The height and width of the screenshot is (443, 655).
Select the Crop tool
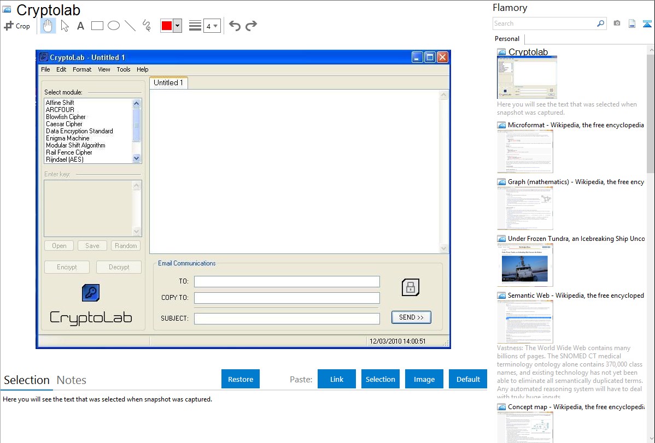point(17,26)
